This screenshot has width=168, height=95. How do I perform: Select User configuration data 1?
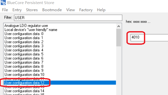60,38
